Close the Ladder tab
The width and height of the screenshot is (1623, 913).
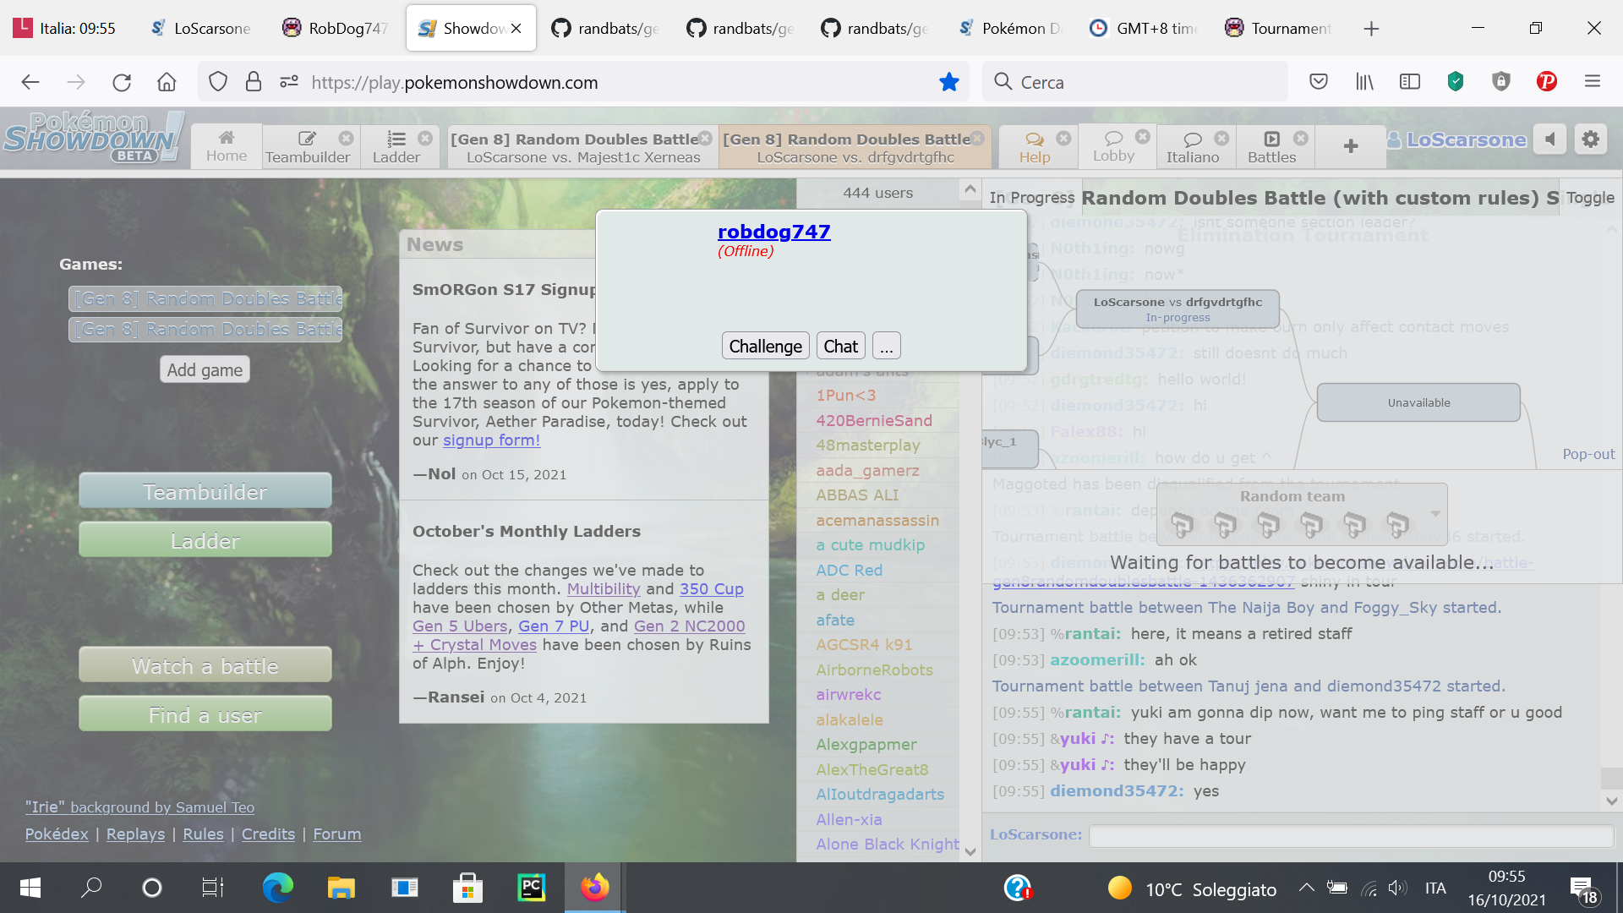tap(425, 138)
